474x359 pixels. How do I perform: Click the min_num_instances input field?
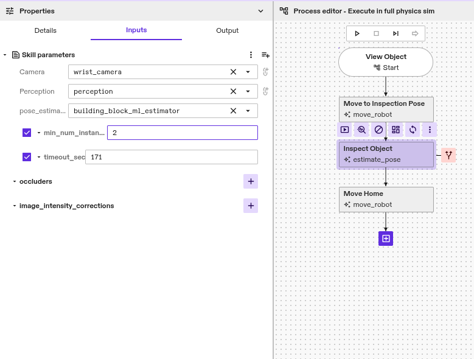click(x=182, y=133)
